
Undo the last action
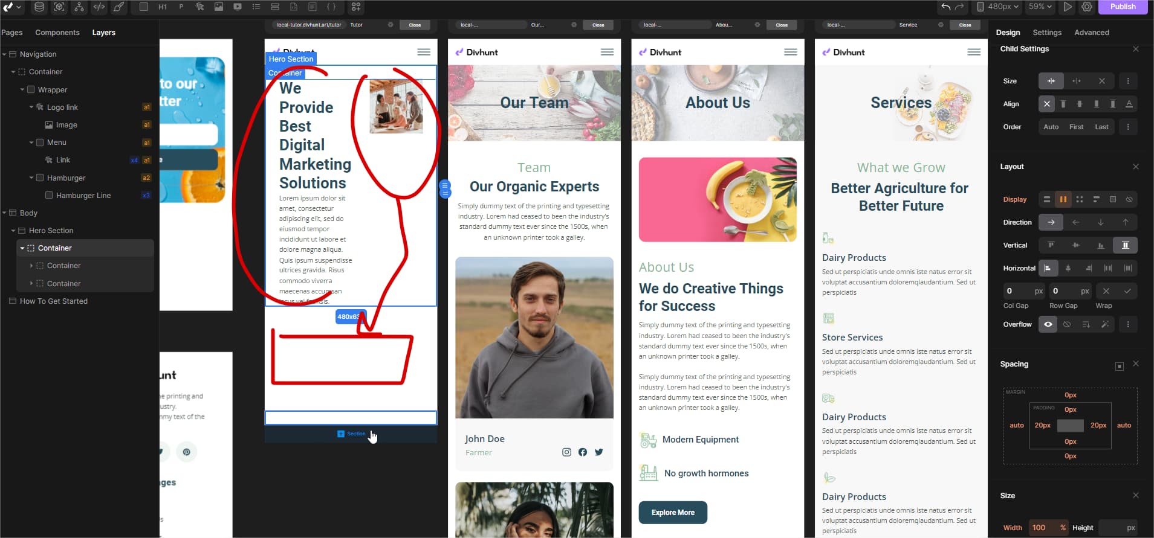click(x=945, y=7)
